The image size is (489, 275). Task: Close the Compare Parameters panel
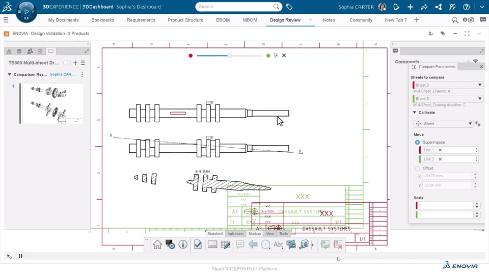tap(481, 67)
